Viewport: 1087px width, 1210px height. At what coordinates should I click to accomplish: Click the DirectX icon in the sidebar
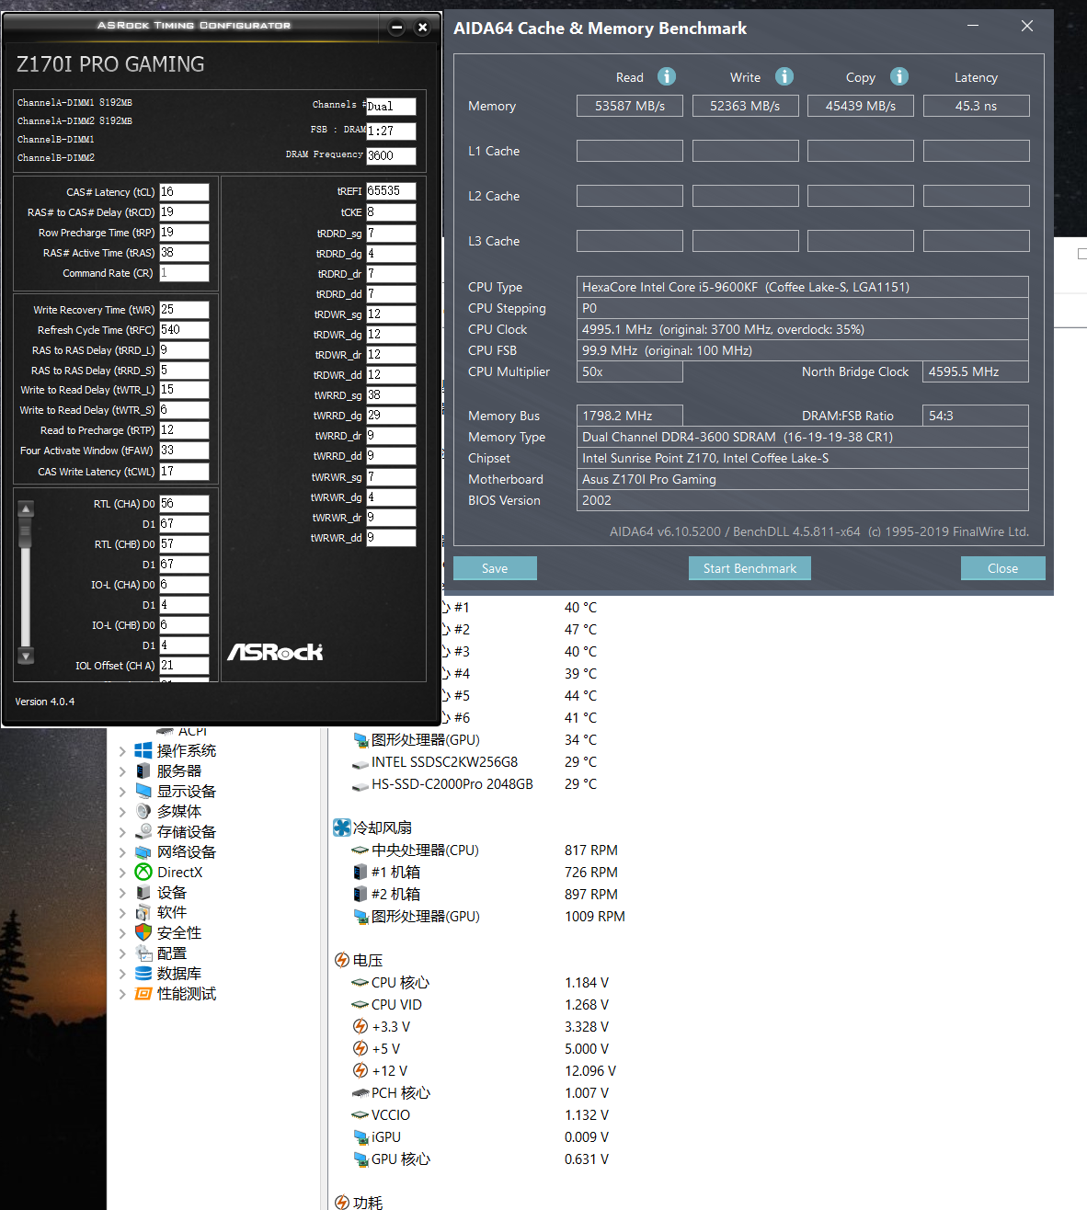coord(143,872)
